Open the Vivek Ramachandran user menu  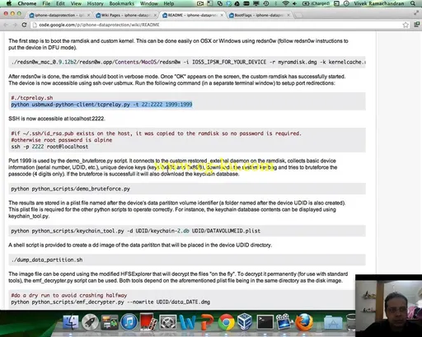coord(379,3)
